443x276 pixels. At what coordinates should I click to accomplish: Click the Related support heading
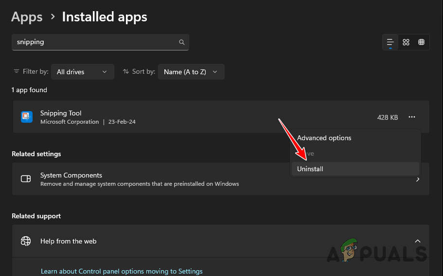(36, 216)
